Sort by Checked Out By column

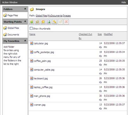(85, 36)
